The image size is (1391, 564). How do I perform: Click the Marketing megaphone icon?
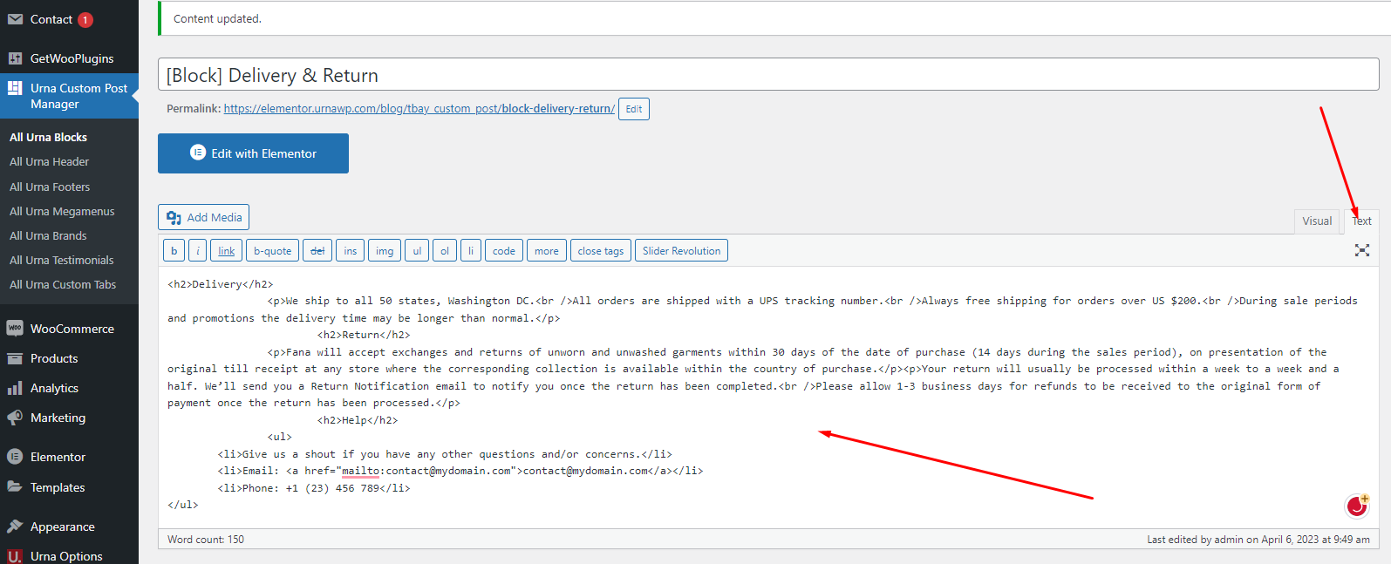[x=15, y=418]
